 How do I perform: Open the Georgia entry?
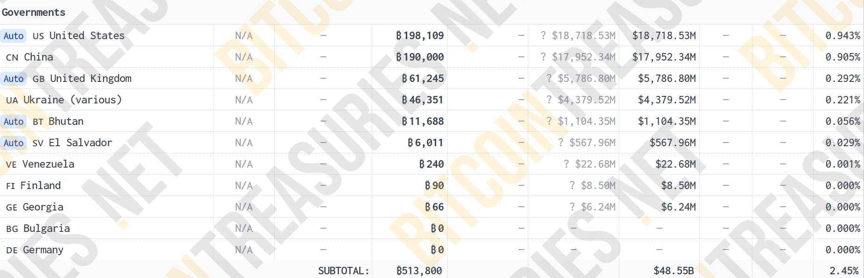[43, 207]
